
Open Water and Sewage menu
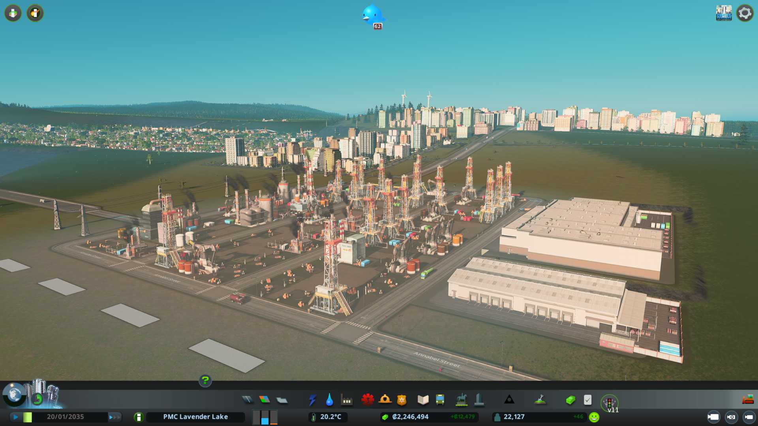click(329, 400)
